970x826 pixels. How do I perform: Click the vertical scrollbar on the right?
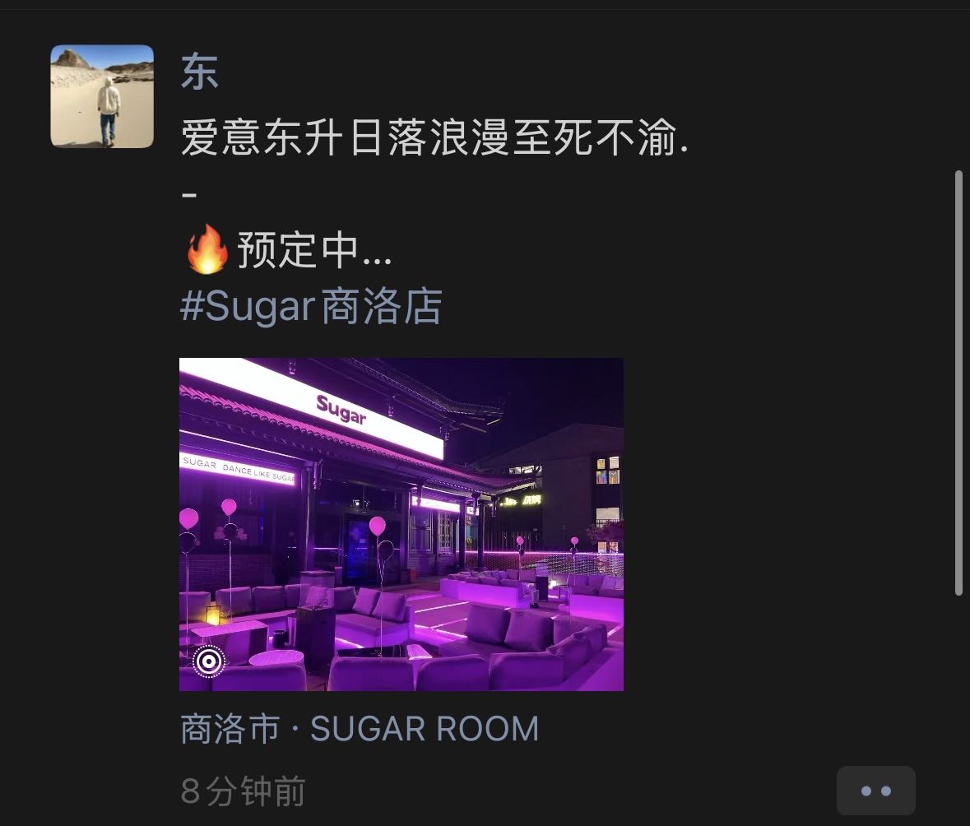(958, 383)
